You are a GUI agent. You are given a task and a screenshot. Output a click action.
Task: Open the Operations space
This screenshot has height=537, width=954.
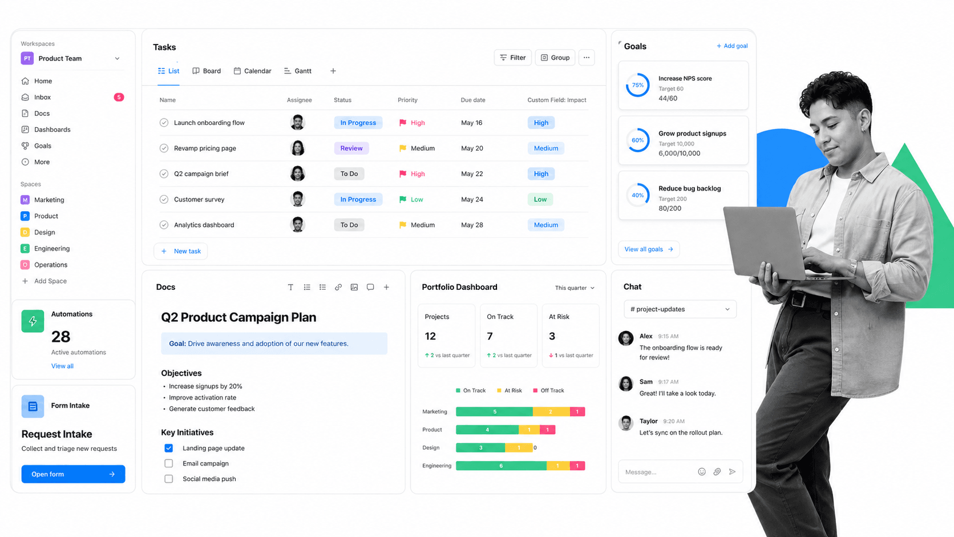coord(44,265)
